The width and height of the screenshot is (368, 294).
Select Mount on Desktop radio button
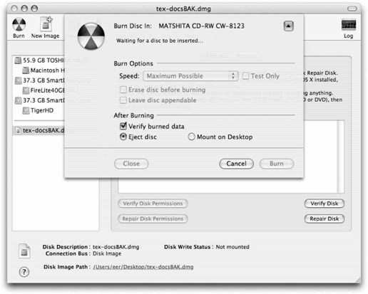tap(191, 137)
